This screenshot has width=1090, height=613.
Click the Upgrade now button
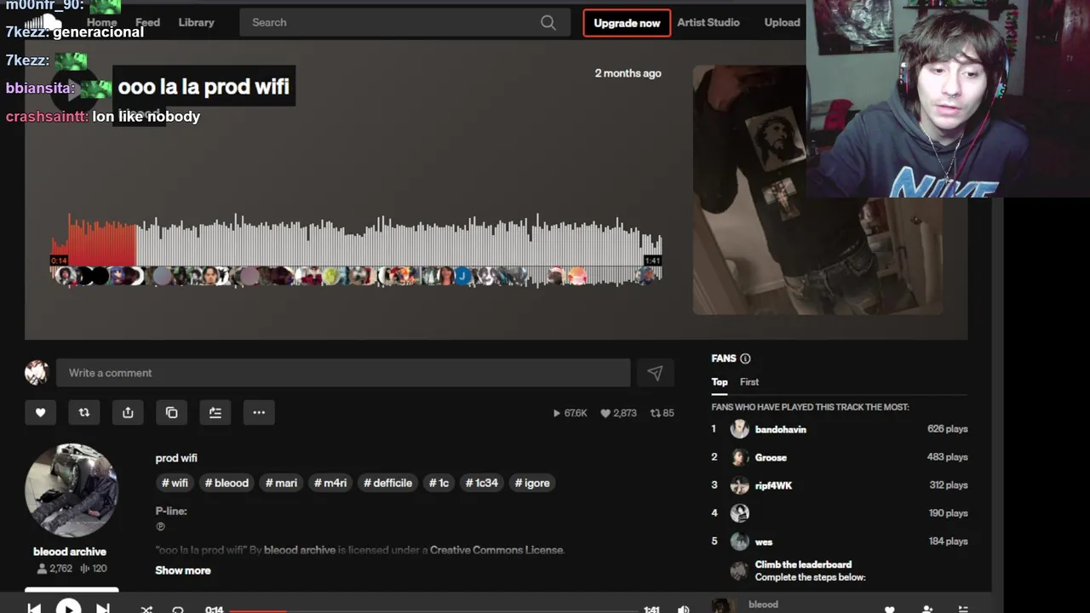click(x=627, y=23)
